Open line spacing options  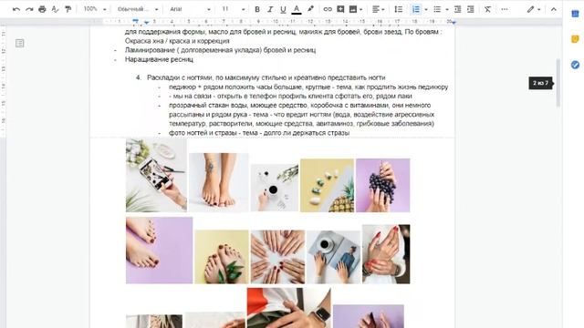point(399,9)
